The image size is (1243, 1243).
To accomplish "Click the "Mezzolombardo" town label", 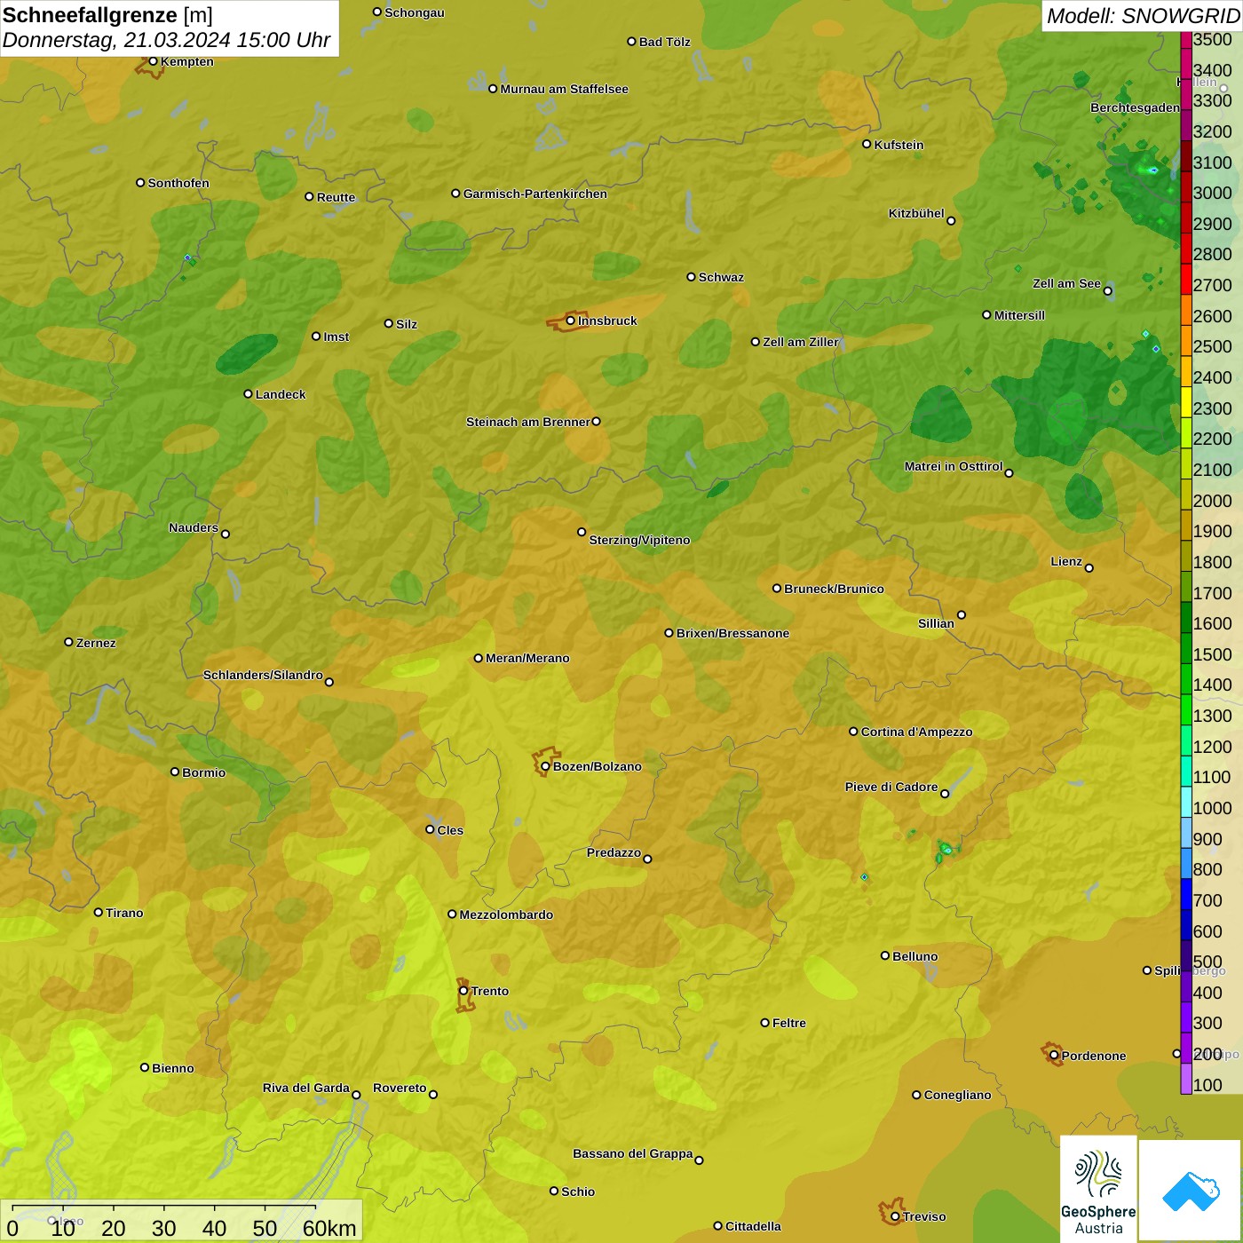I will [x=506, y=914].
